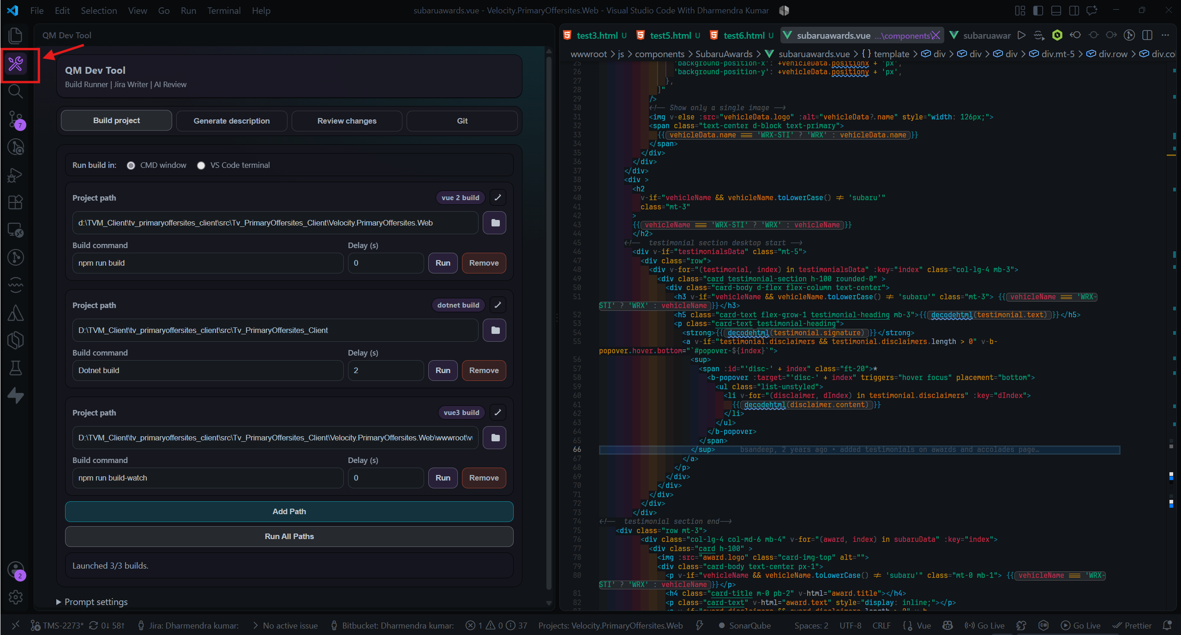
Task: Toggle Chat with sparkle icon in title bar
Action: click(x=1092, y=11)
